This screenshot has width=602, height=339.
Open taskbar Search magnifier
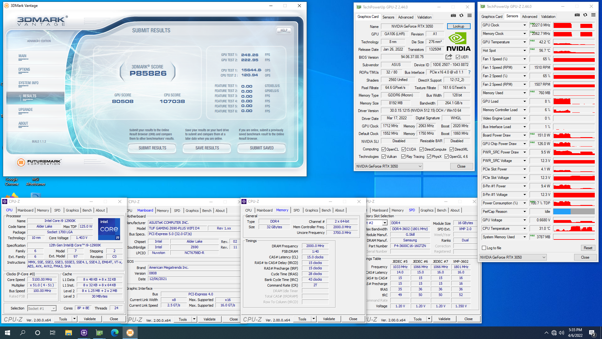point(23,333)
